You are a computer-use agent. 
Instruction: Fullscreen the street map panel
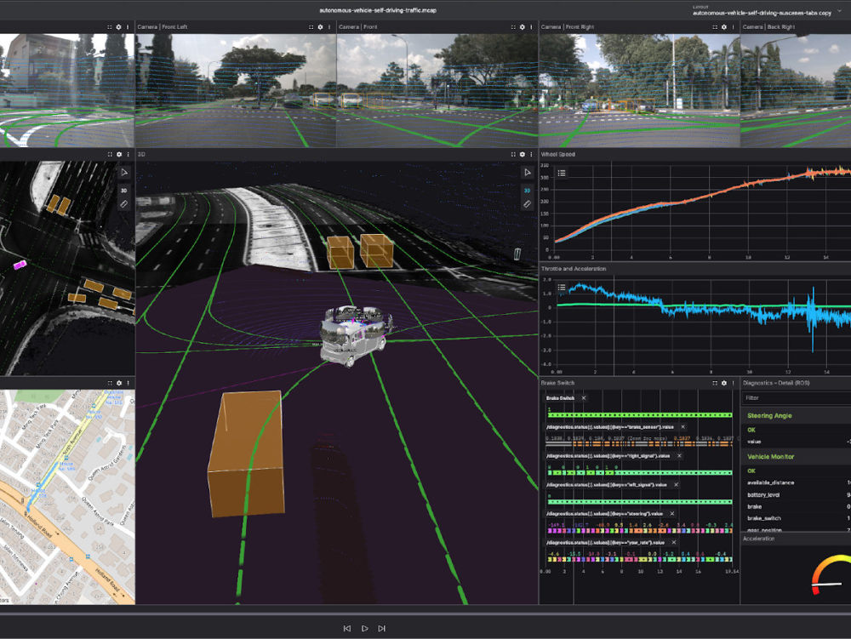tap(110, 383)
